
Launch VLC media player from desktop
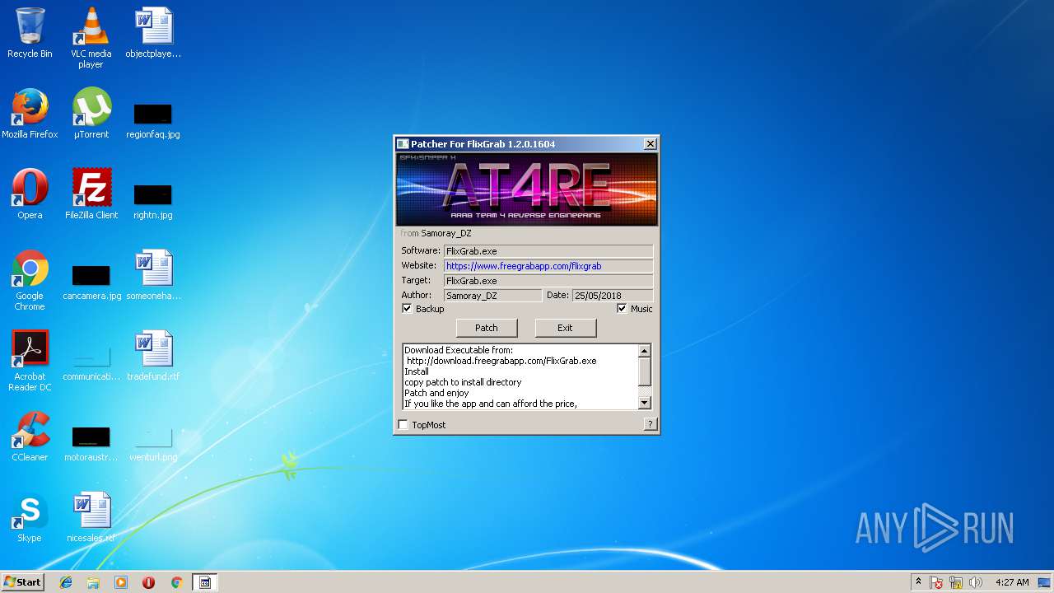click(91, 37)
